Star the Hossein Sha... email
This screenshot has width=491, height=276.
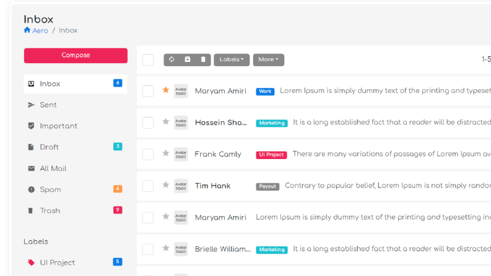click(x=166, y=121)
